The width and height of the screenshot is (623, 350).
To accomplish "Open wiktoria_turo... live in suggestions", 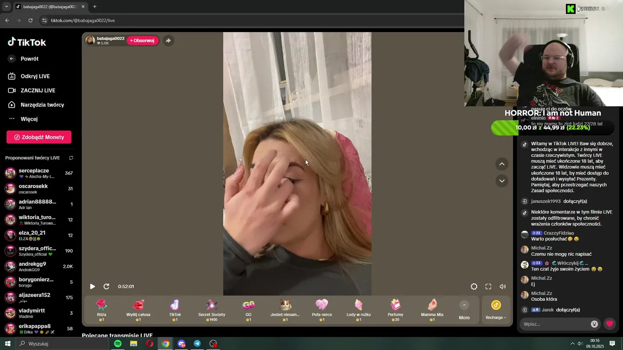I will [39, 220].
